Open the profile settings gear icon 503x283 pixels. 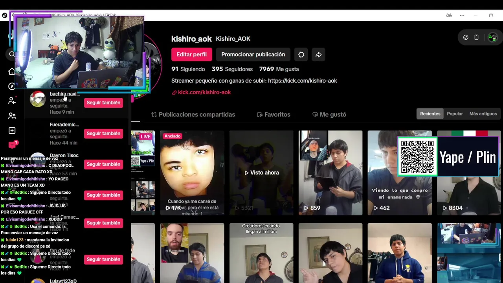[x=301, y=55]
